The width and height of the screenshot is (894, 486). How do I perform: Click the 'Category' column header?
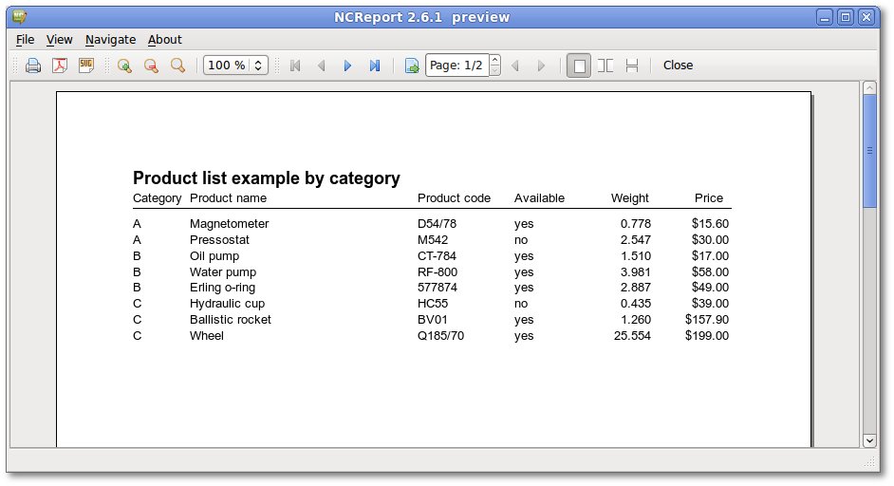[157, 198]
